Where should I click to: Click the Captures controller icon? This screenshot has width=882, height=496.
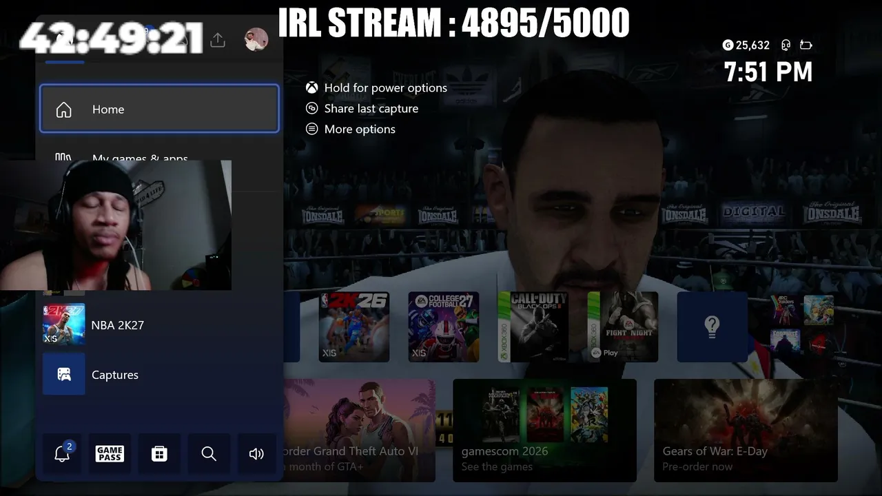click(64, 374)
